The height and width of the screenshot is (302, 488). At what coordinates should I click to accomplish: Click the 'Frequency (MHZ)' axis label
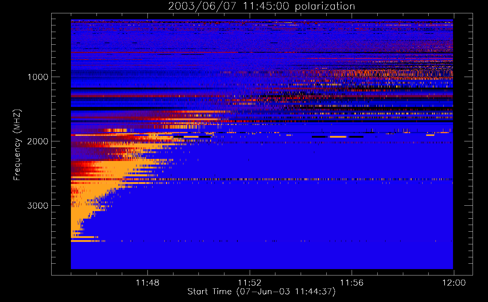(17, 145)
